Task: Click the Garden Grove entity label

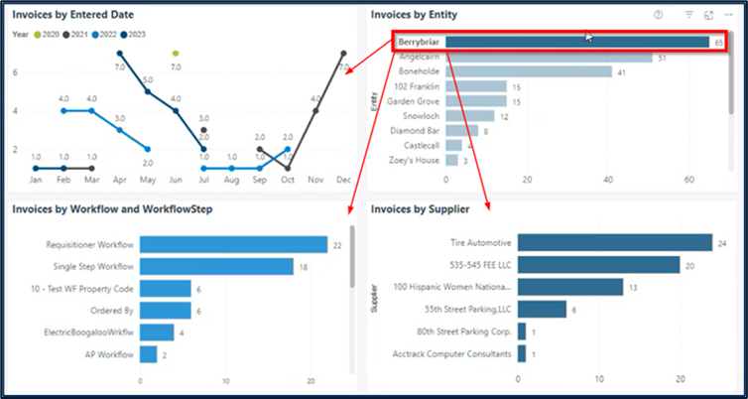Action: (413, 101)
